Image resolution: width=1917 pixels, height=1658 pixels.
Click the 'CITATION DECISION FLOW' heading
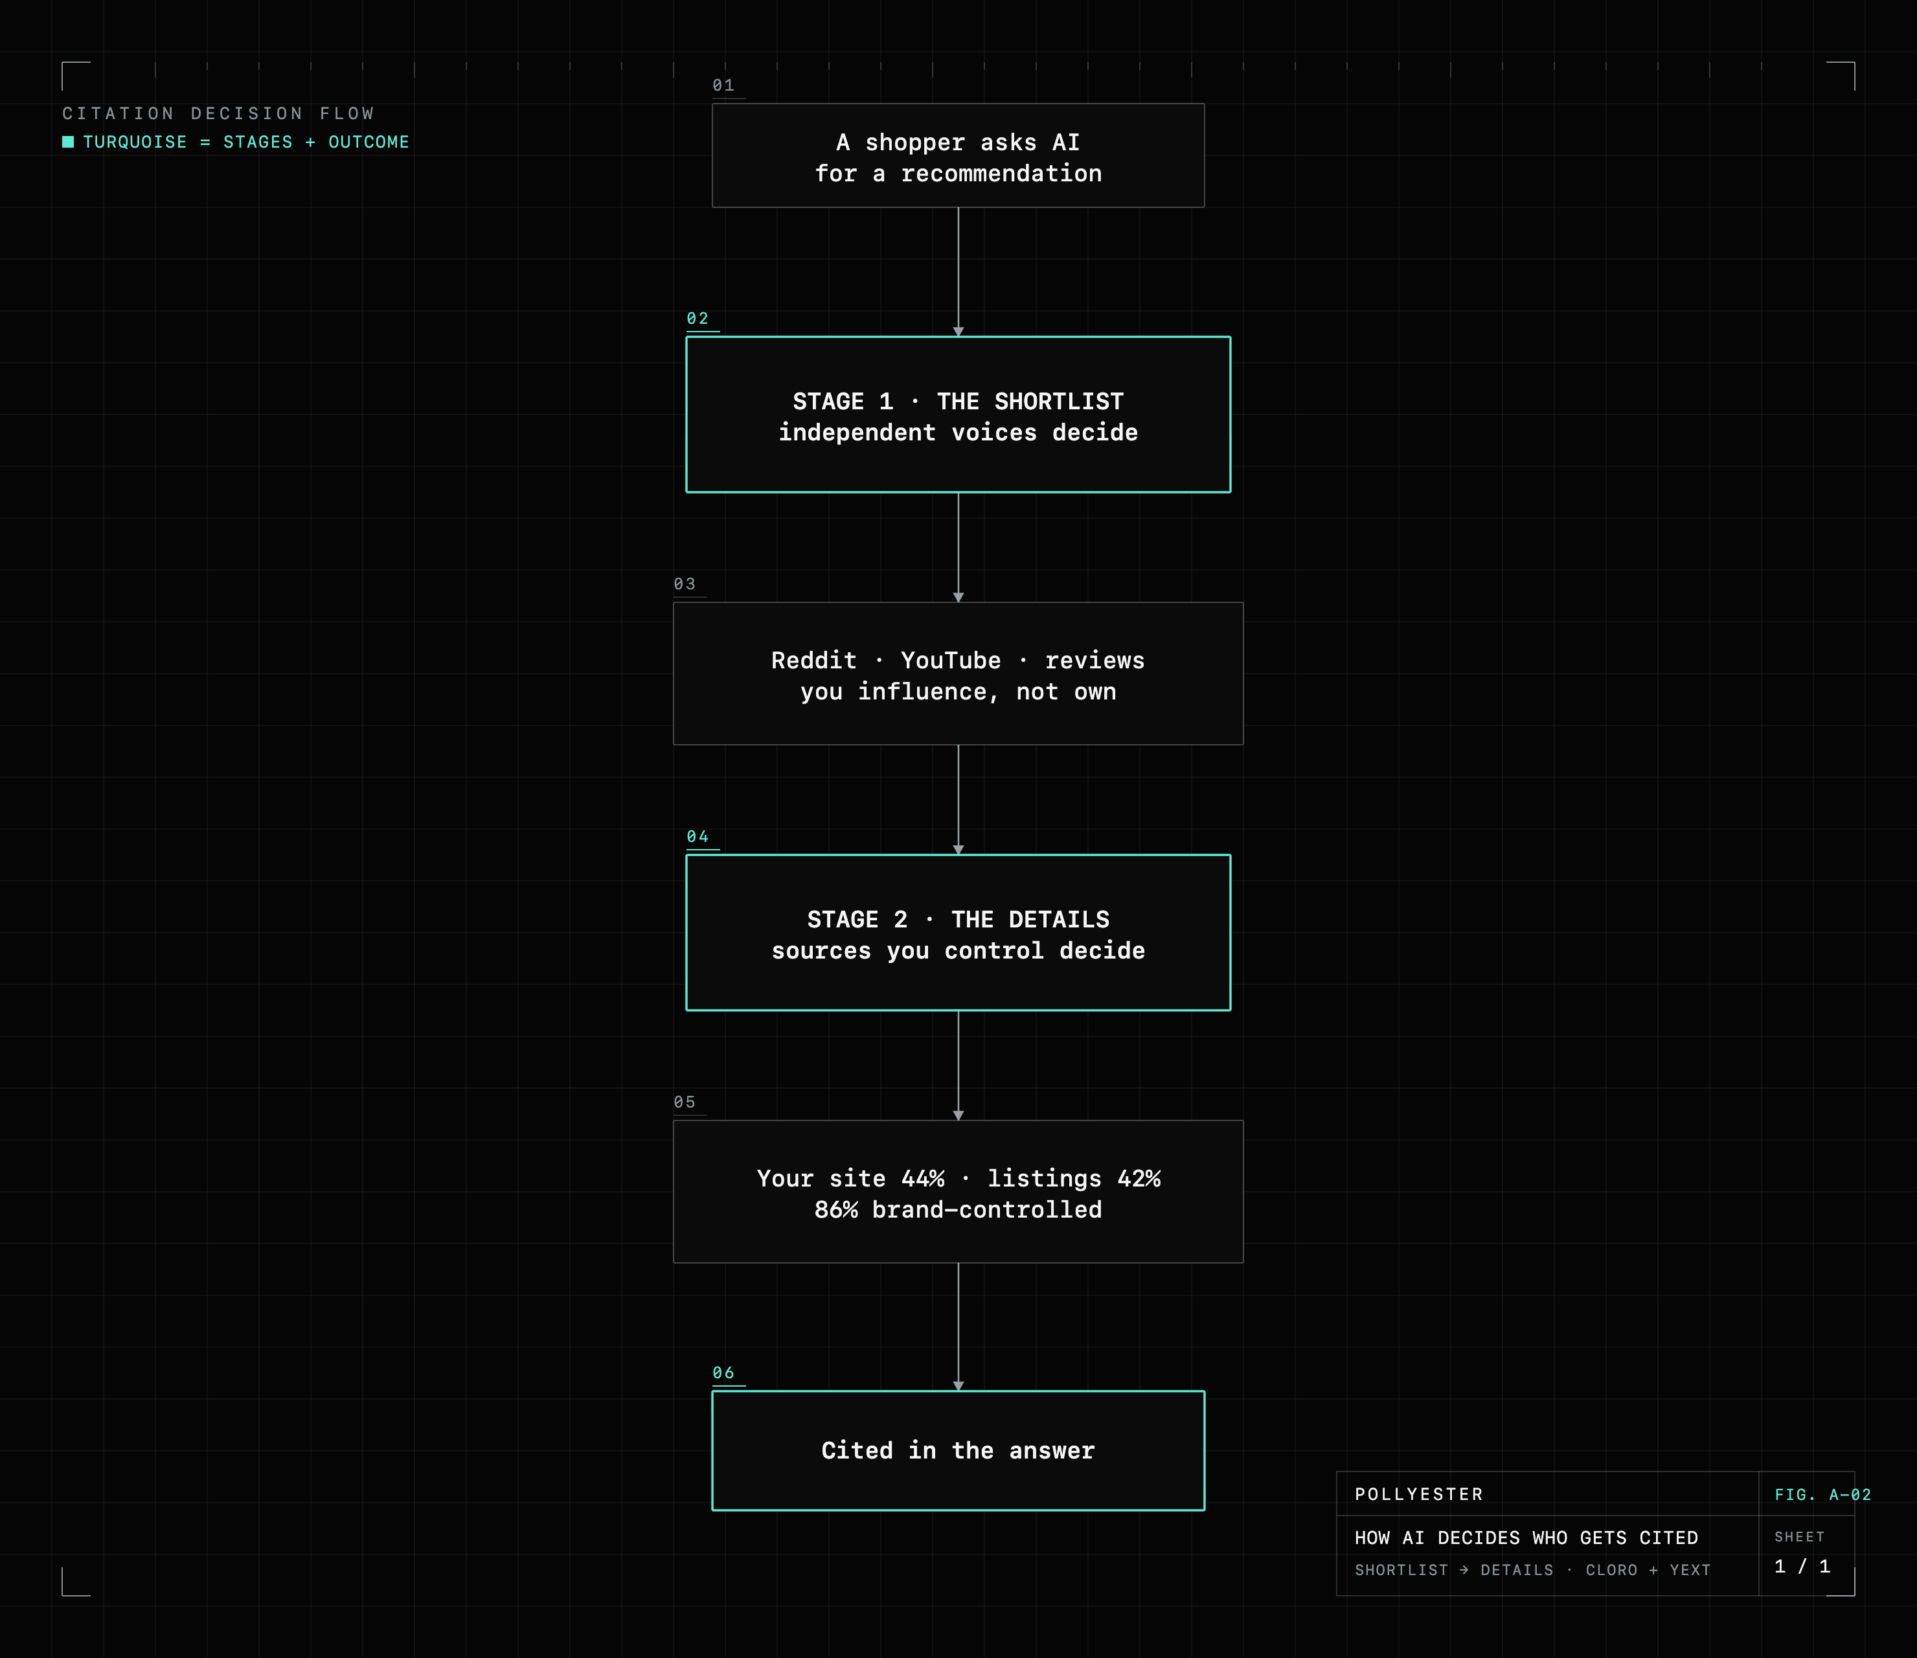218,113
